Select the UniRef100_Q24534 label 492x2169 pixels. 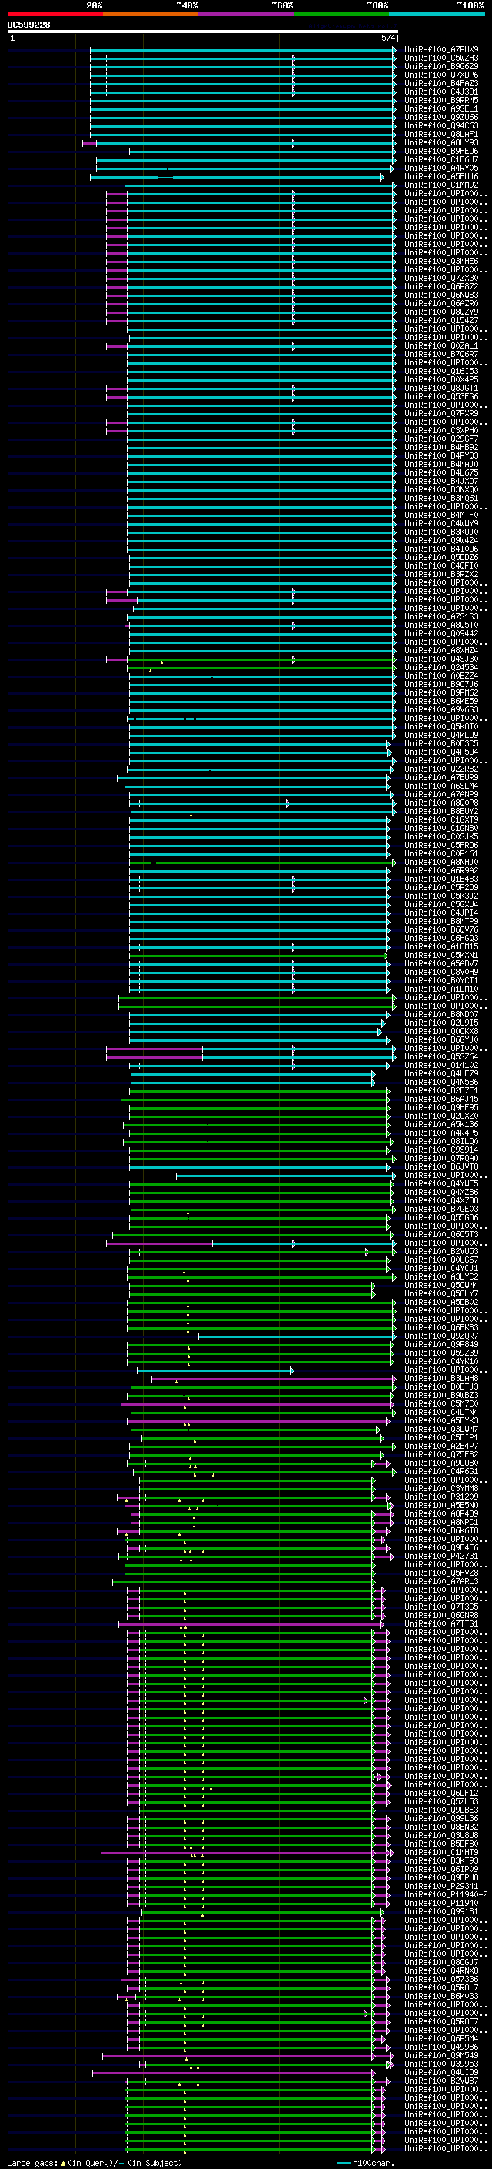tap(441, 667)
